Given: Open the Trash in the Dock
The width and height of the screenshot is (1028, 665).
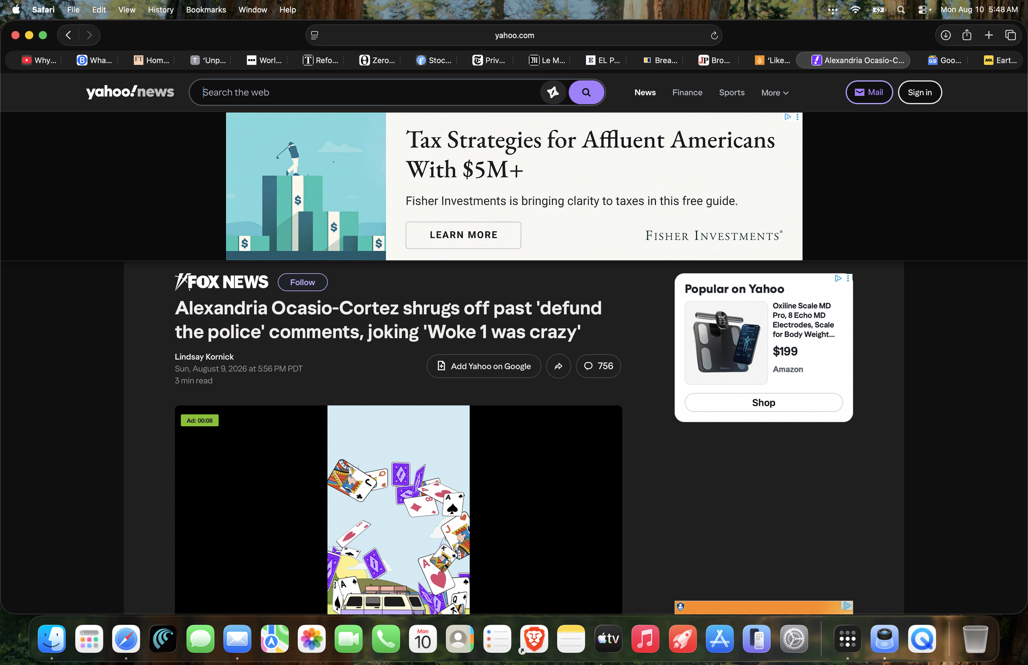Looking at the screenshot, I should [x=975, y=639].
